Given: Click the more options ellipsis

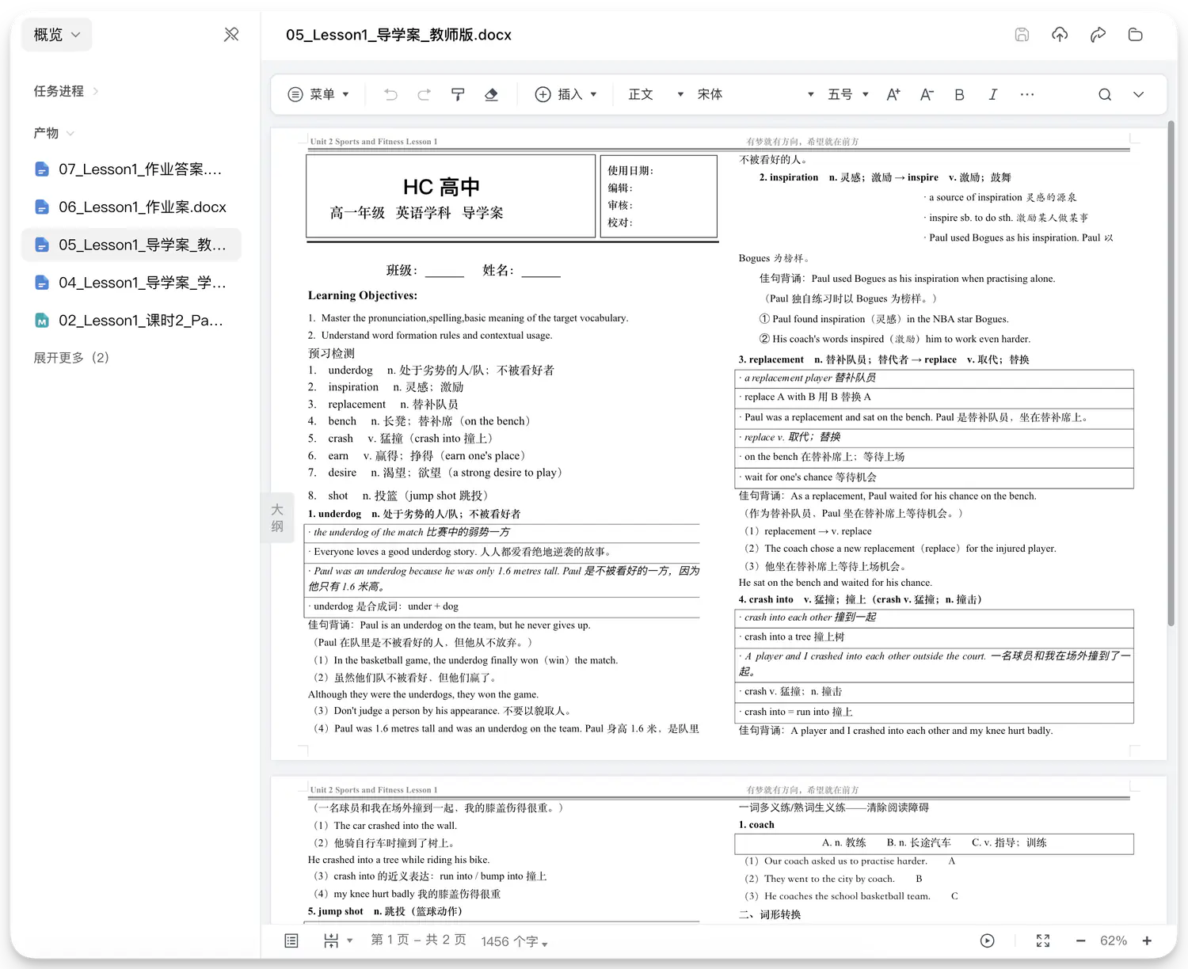Looking at the screenshot, I should (1027, 94).
